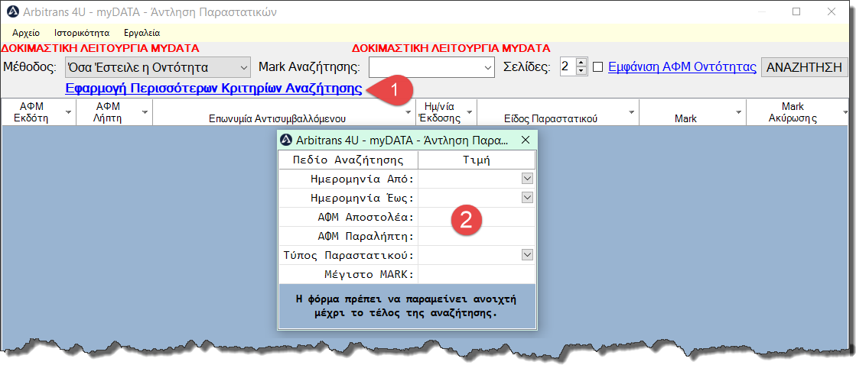Viewport: 856px width, 365px height.
Task: Open filter arrow of Ημ/νία Έκδοσης column
Action: [x=468, y=111]
